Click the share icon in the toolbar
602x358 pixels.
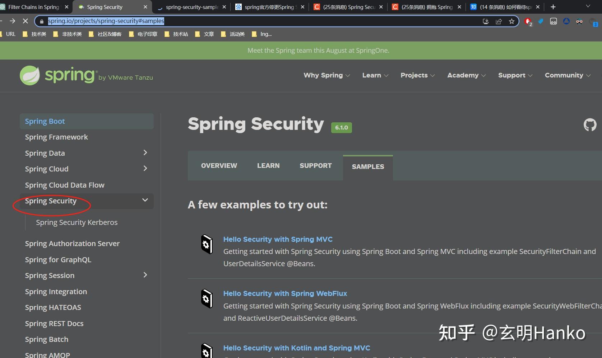tap(499, 21)
